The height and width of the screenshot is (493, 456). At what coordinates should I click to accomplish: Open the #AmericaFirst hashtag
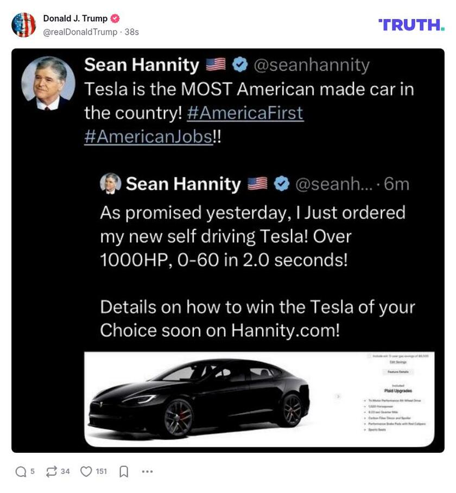pyautogui.click(x=244, y=113)
